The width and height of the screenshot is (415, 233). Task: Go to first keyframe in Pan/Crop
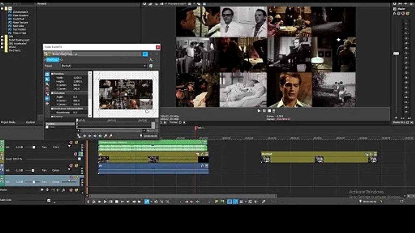click(x=84, y=136)
